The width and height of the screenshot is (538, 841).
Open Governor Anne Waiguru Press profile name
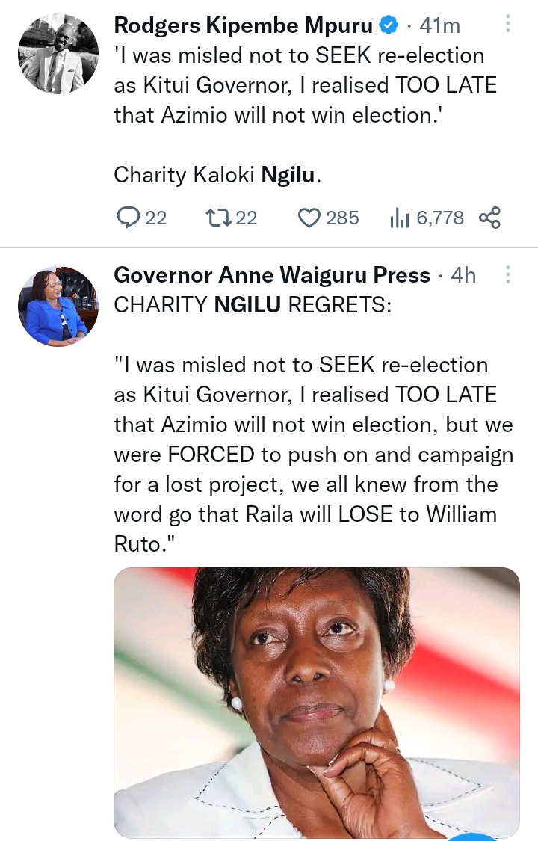[272, 275]
